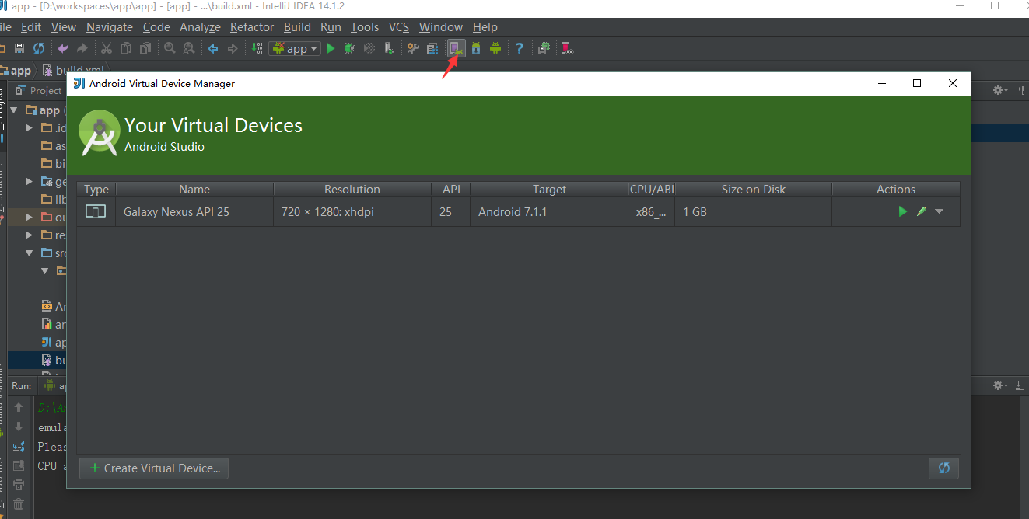Expand the ge folder arrow in Project tree
Image resolution: width=1029 pixels, height=519 pixels.
click(30, 181)
